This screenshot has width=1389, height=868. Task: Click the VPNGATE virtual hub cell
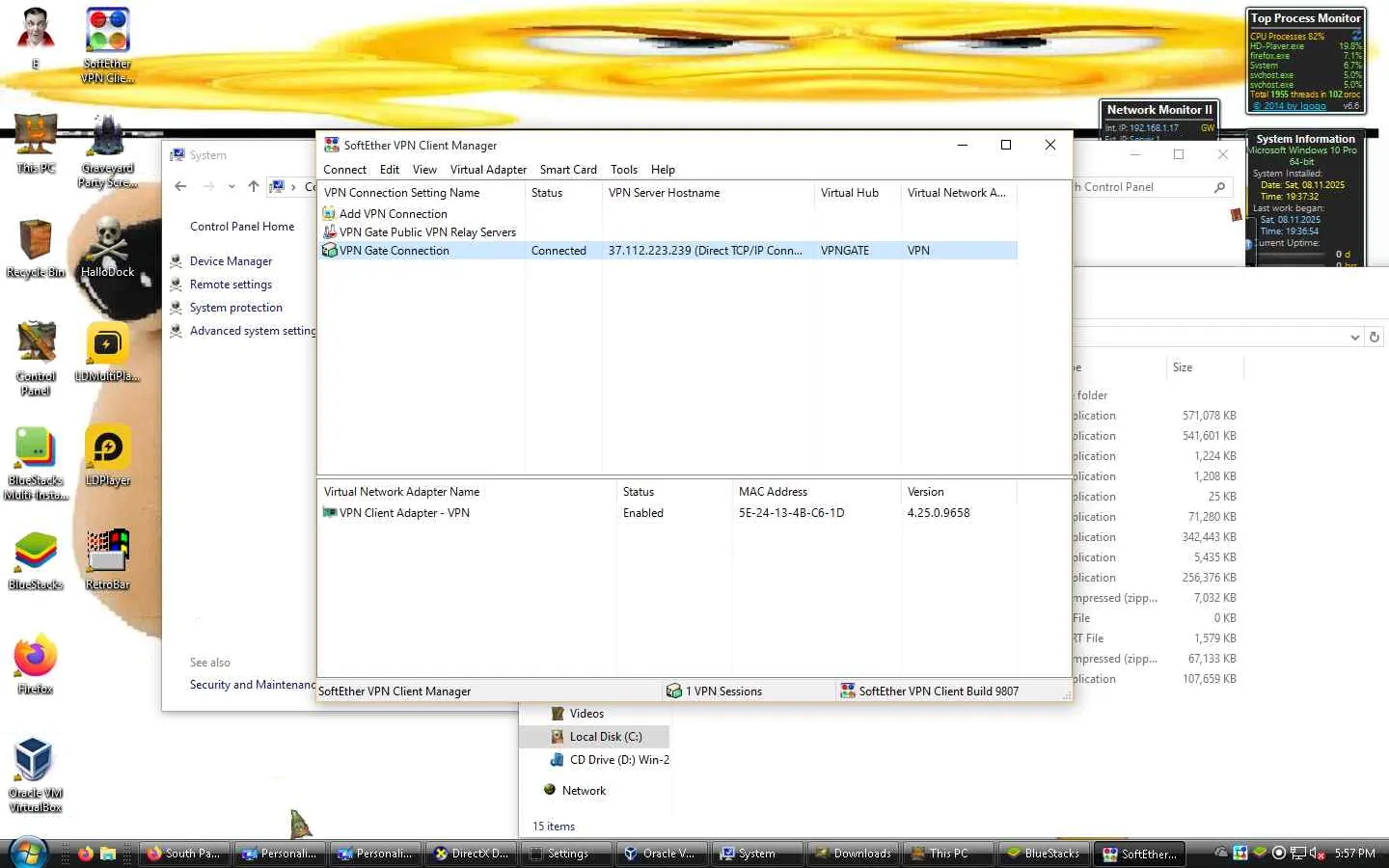point(845,251)
